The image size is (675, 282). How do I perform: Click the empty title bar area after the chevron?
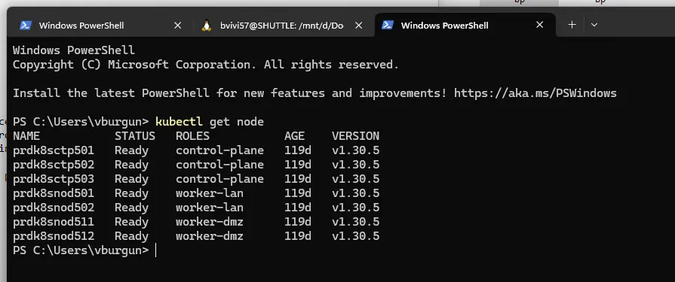point(639,25)
